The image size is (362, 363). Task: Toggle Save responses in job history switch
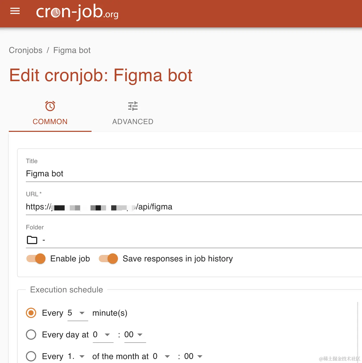click(108, 259)
